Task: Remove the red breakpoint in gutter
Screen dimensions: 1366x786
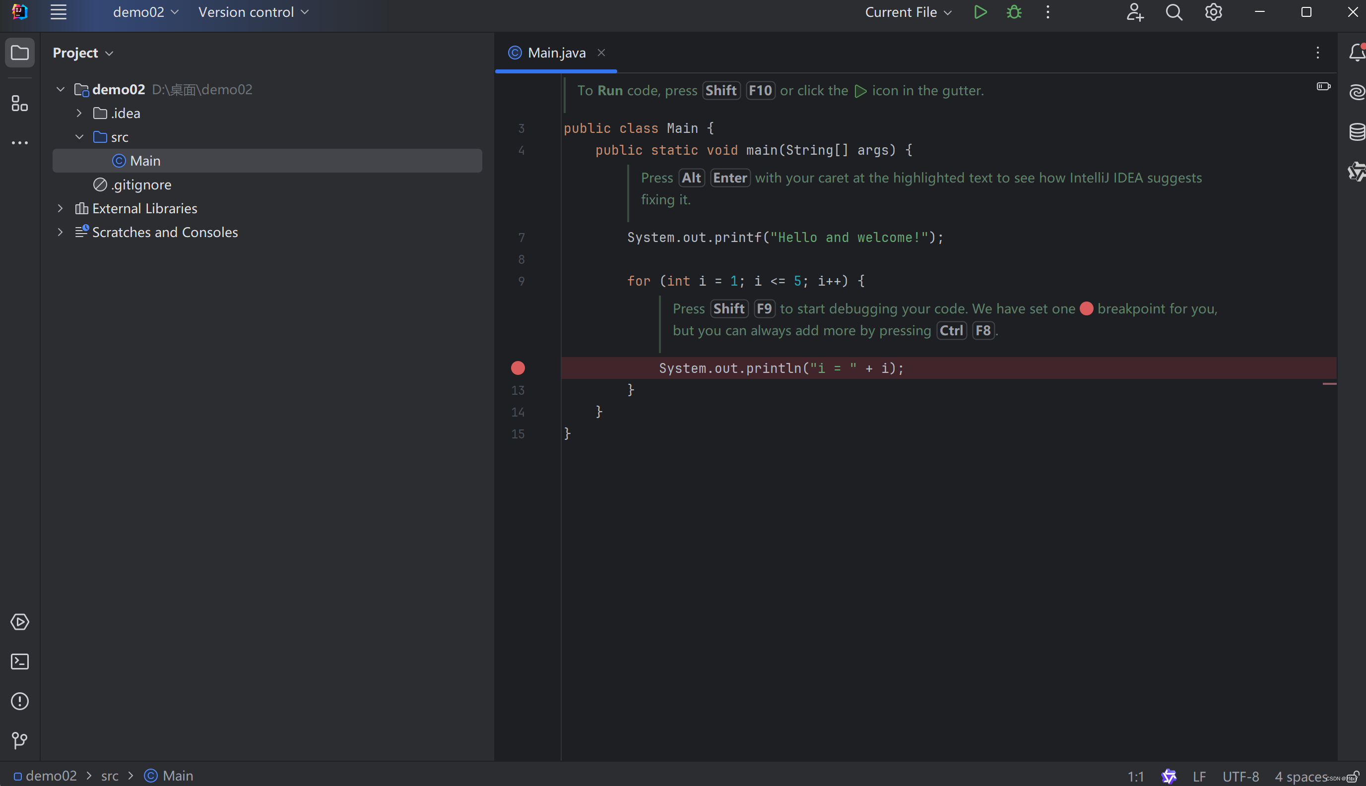Action: click(x=518, y=367)
